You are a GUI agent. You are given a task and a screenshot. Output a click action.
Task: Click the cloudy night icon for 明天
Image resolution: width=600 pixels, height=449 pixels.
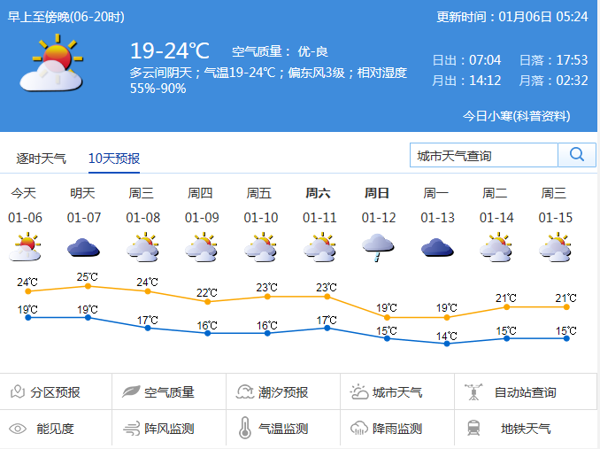[x=82, y=247]
